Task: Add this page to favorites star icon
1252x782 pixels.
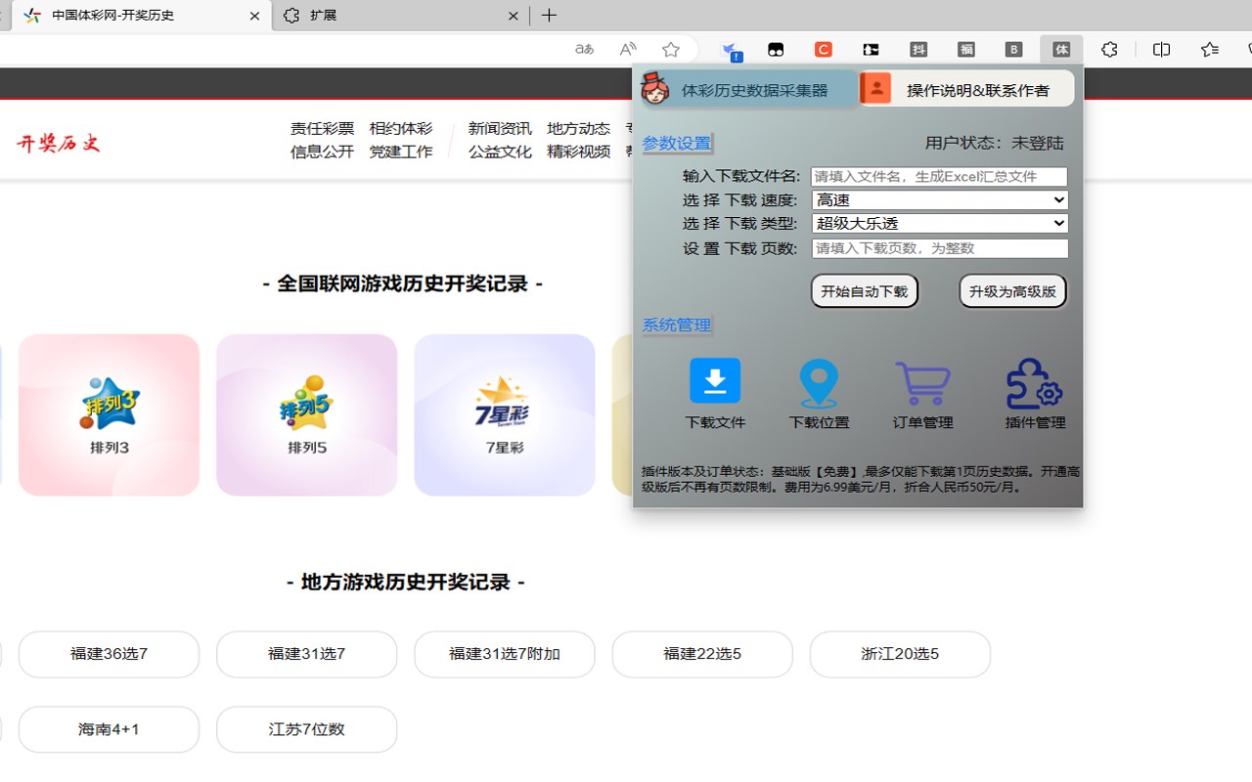Action: [671, 49]
